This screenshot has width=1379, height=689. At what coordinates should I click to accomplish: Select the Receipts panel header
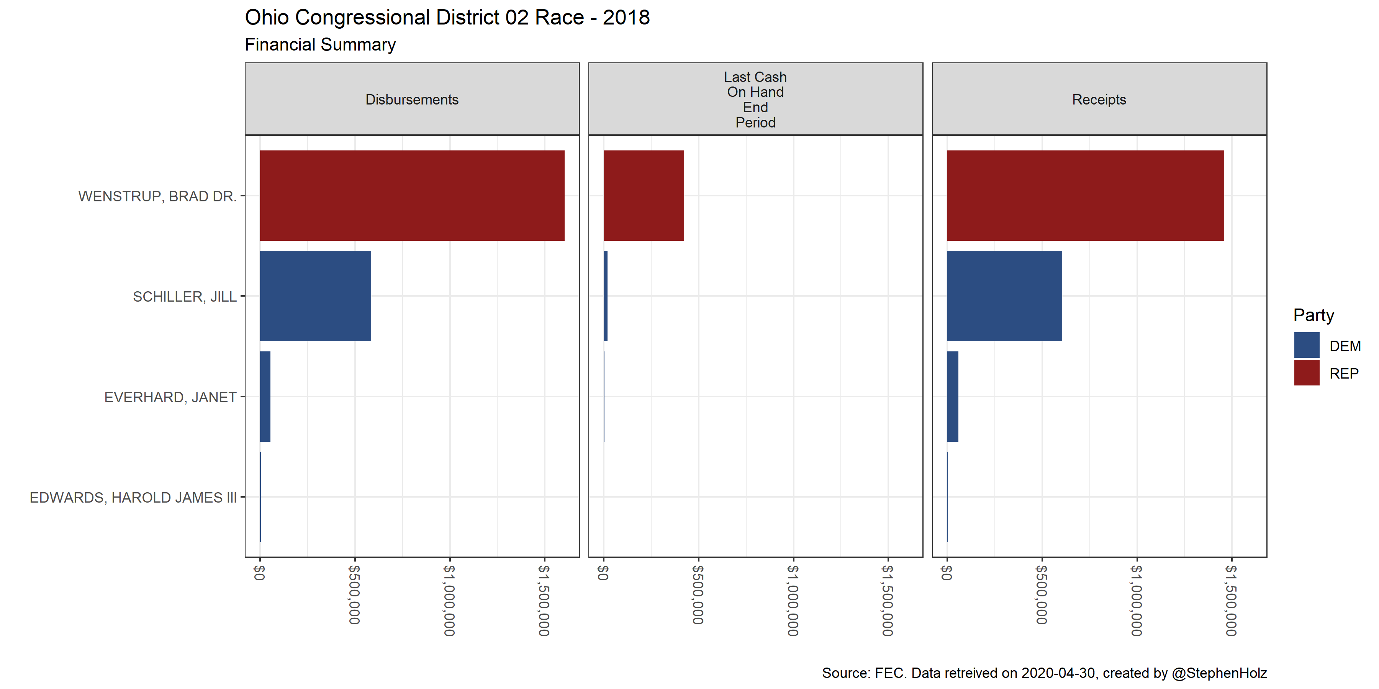pos(1099,100)
